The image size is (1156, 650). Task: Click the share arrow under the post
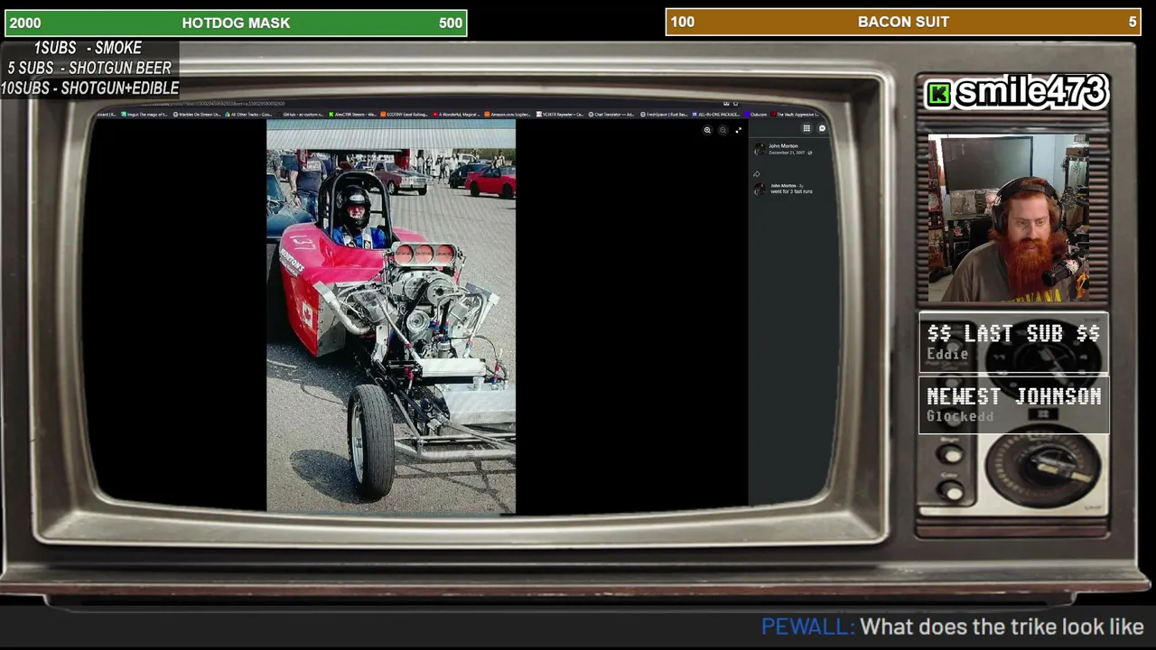[x=757, y=174]
